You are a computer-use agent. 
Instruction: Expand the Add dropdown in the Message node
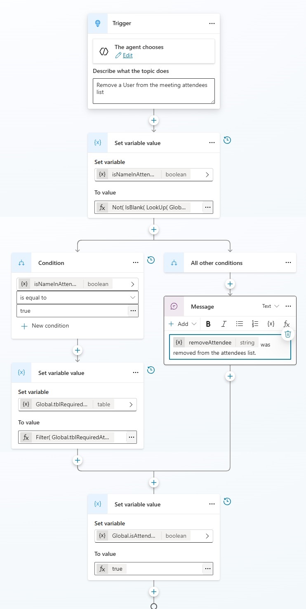pos(183,324)
